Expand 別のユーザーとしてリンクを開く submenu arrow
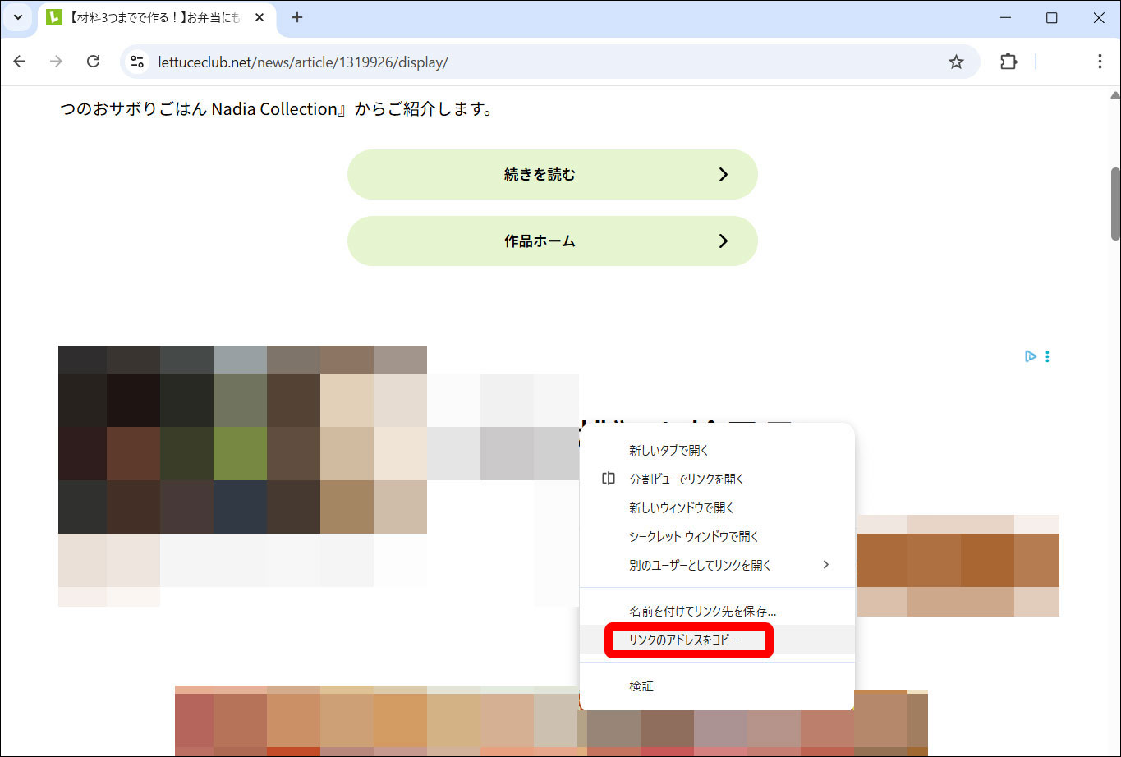 click(826, 565)
